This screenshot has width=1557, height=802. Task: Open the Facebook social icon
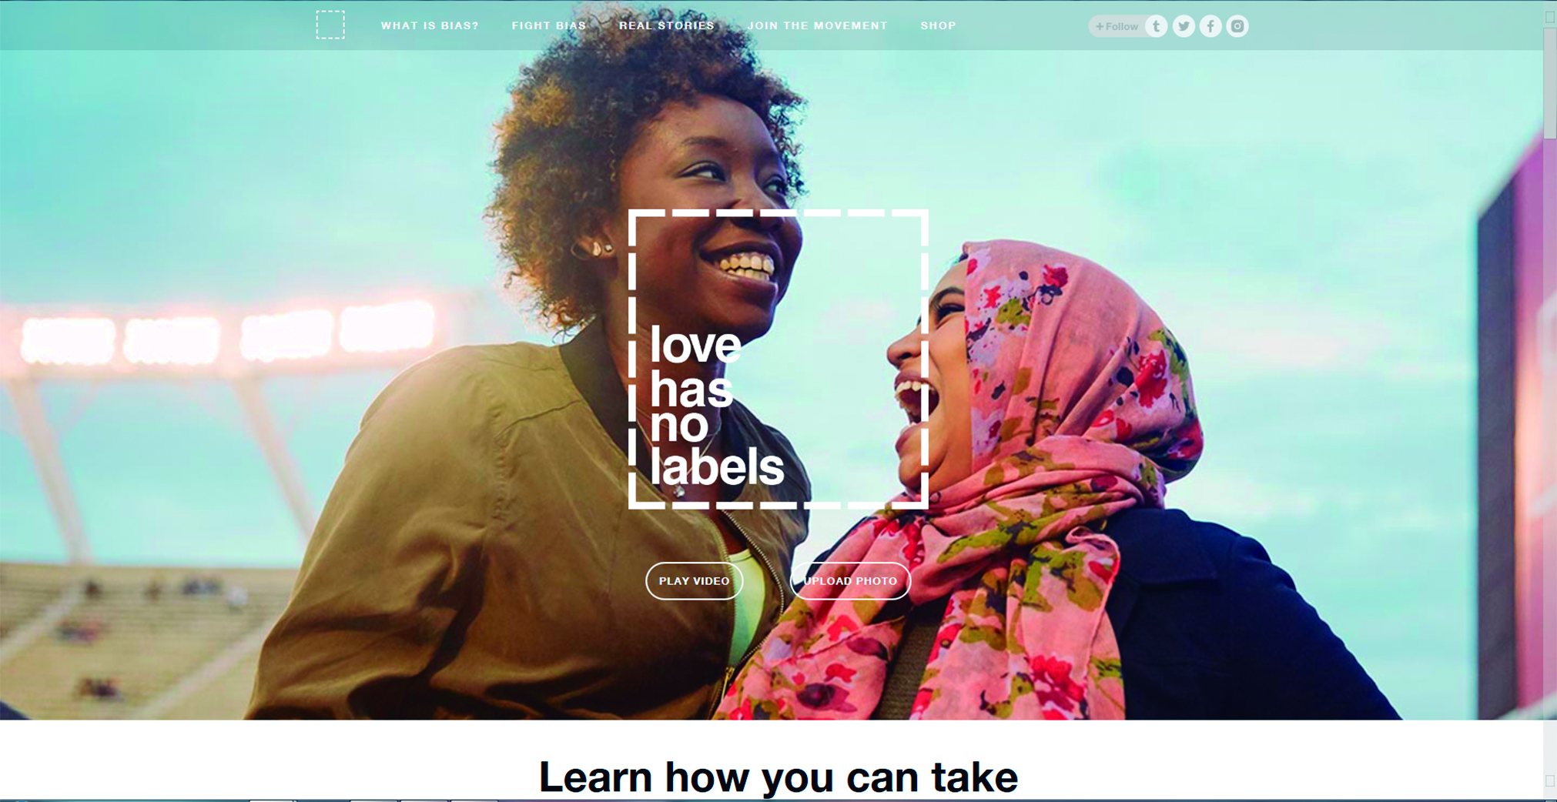(1210, 26)
